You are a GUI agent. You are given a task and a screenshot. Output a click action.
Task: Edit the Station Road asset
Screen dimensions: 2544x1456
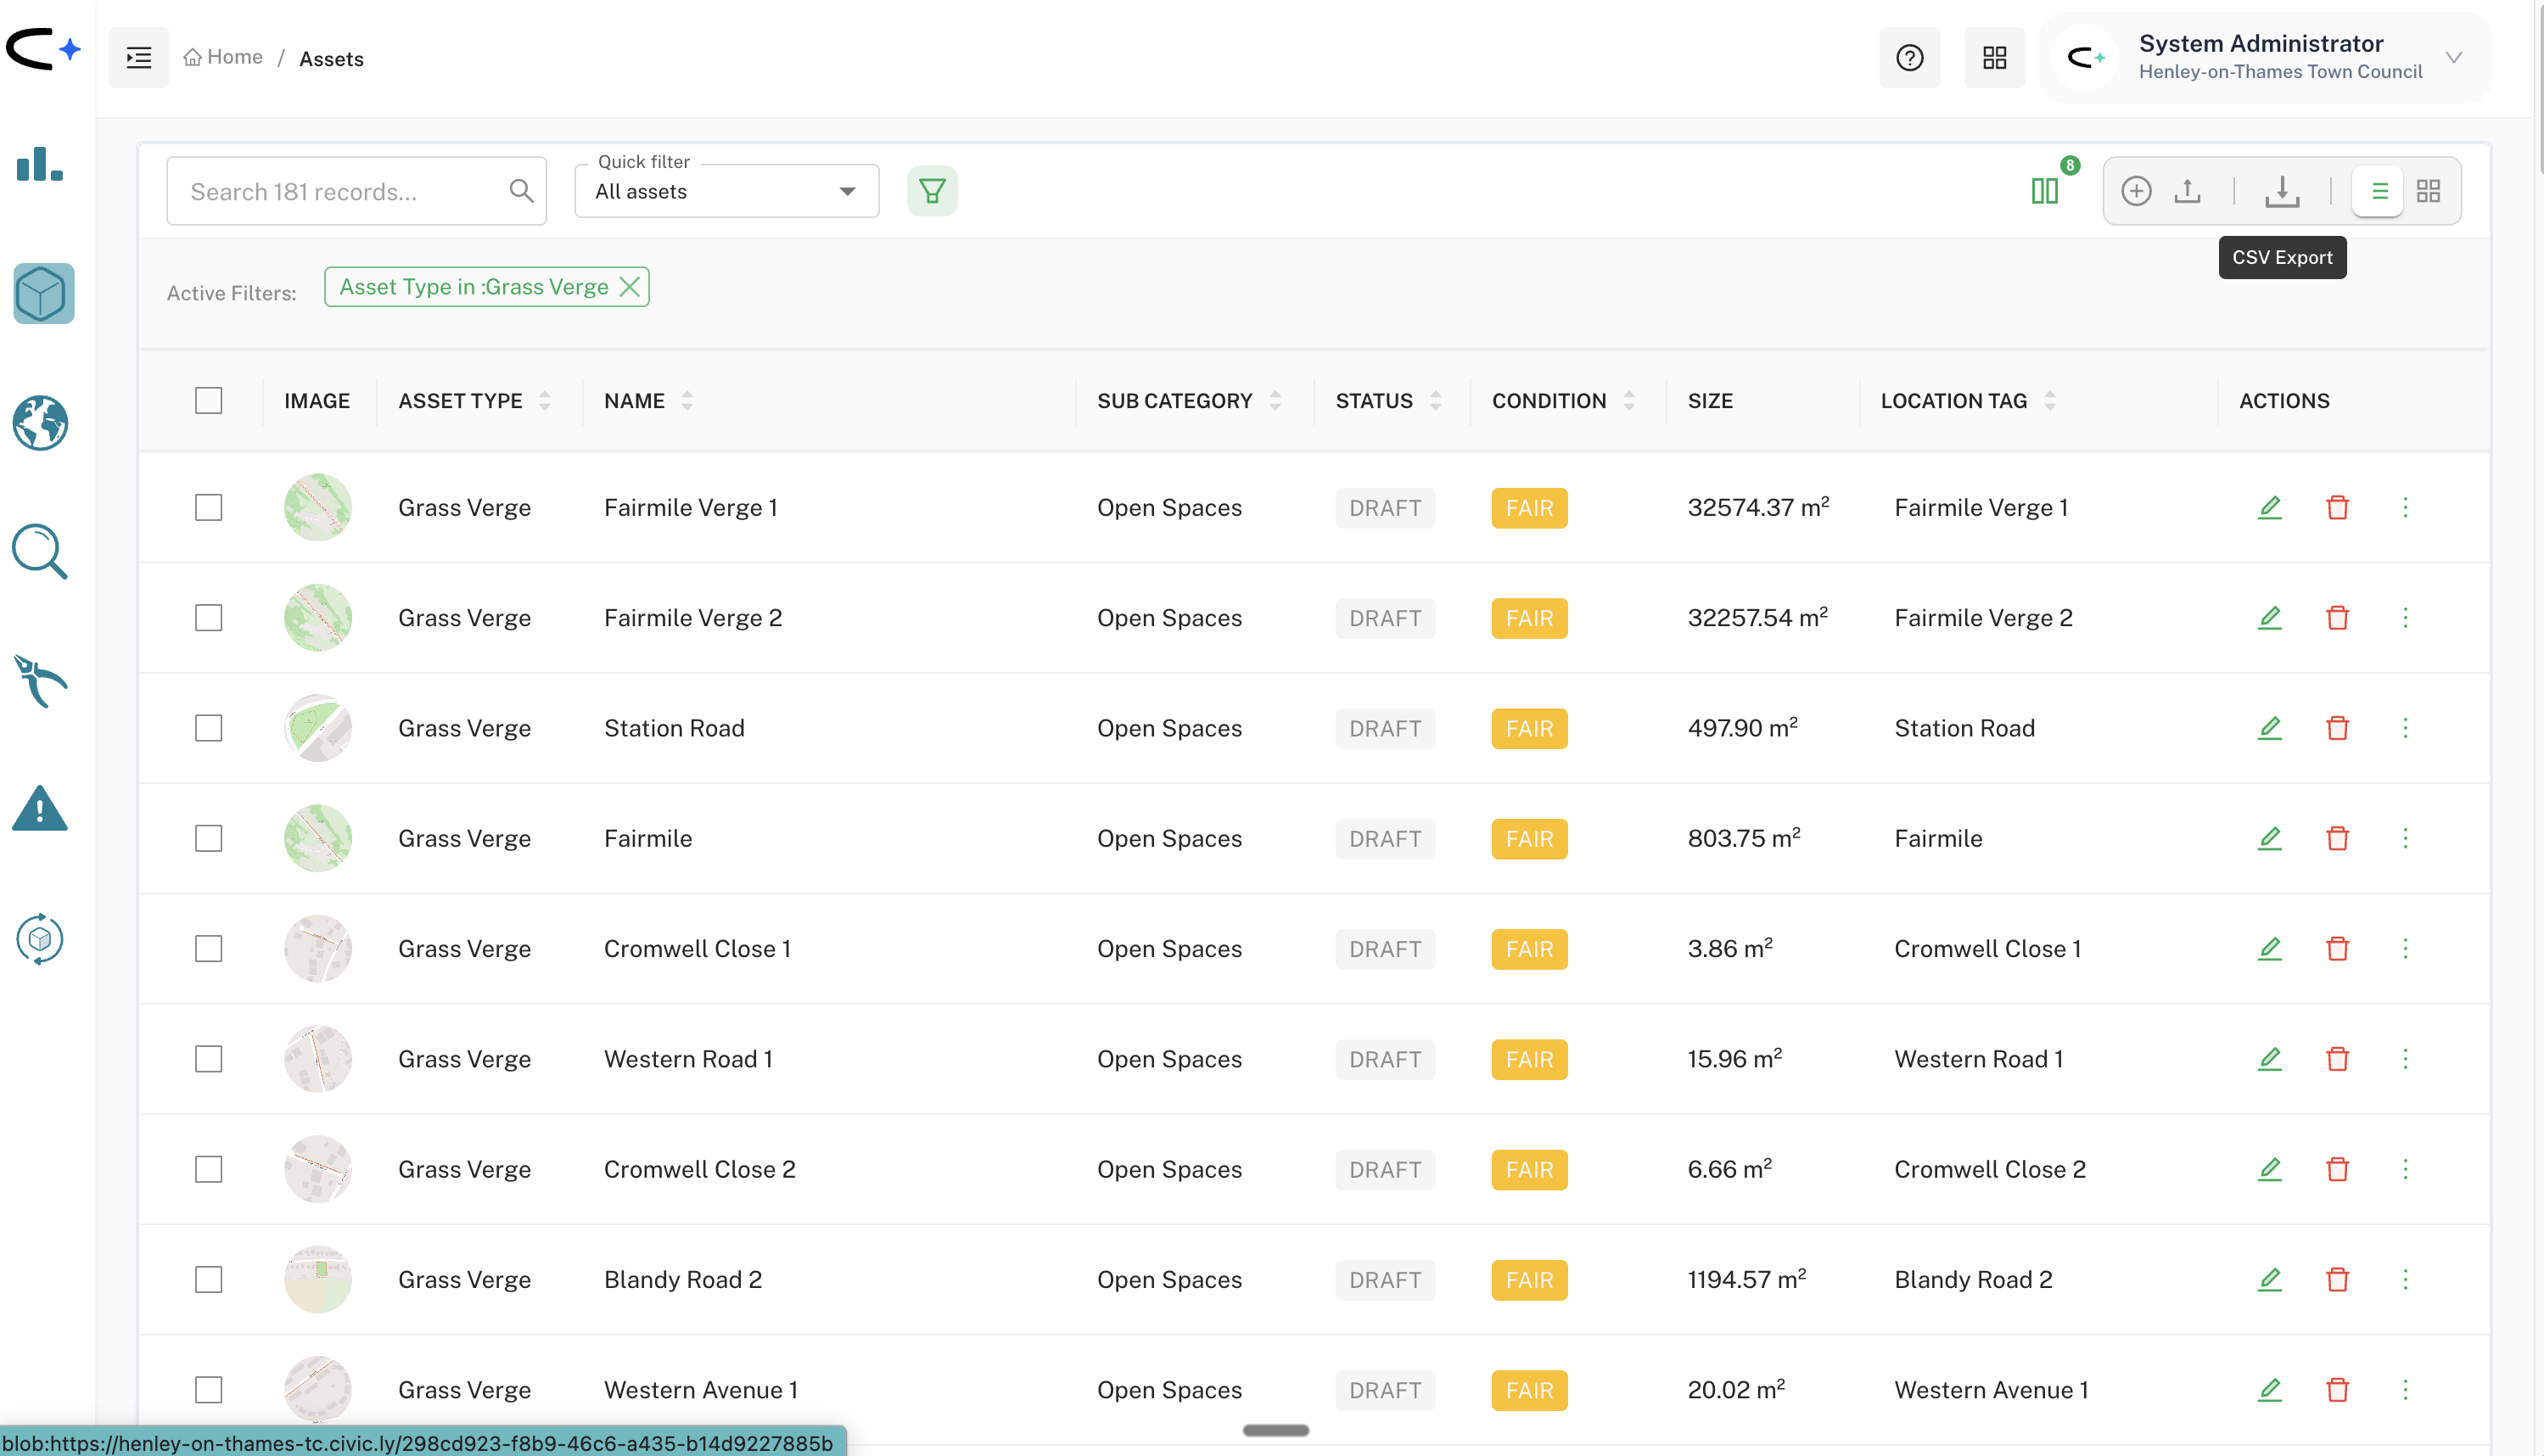point(2270,727)
